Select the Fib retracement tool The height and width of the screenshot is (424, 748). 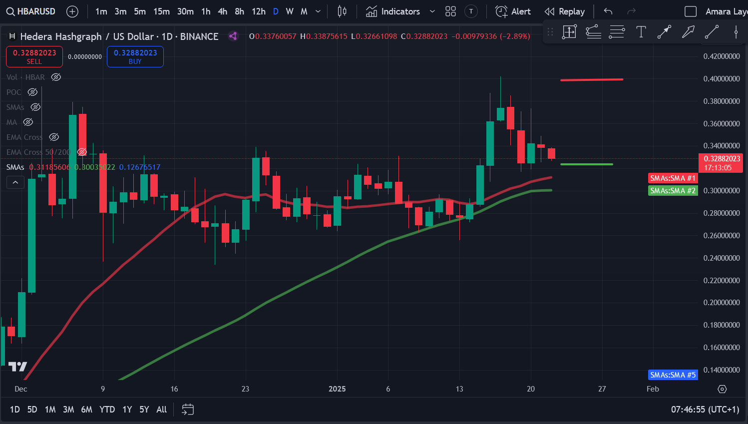point(617,32)
